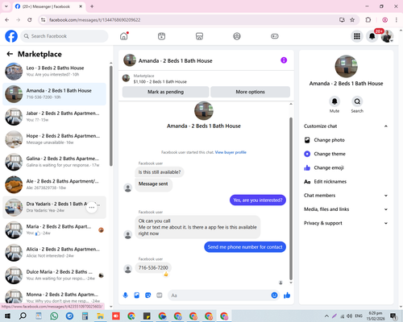Expand Media, files and links section

pyautogui.click(x=346, y=209)
